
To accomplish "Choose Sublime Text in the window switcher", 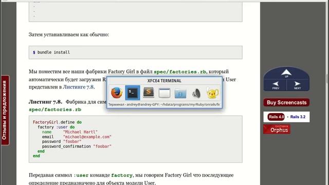I will click(x=149, y=92).
